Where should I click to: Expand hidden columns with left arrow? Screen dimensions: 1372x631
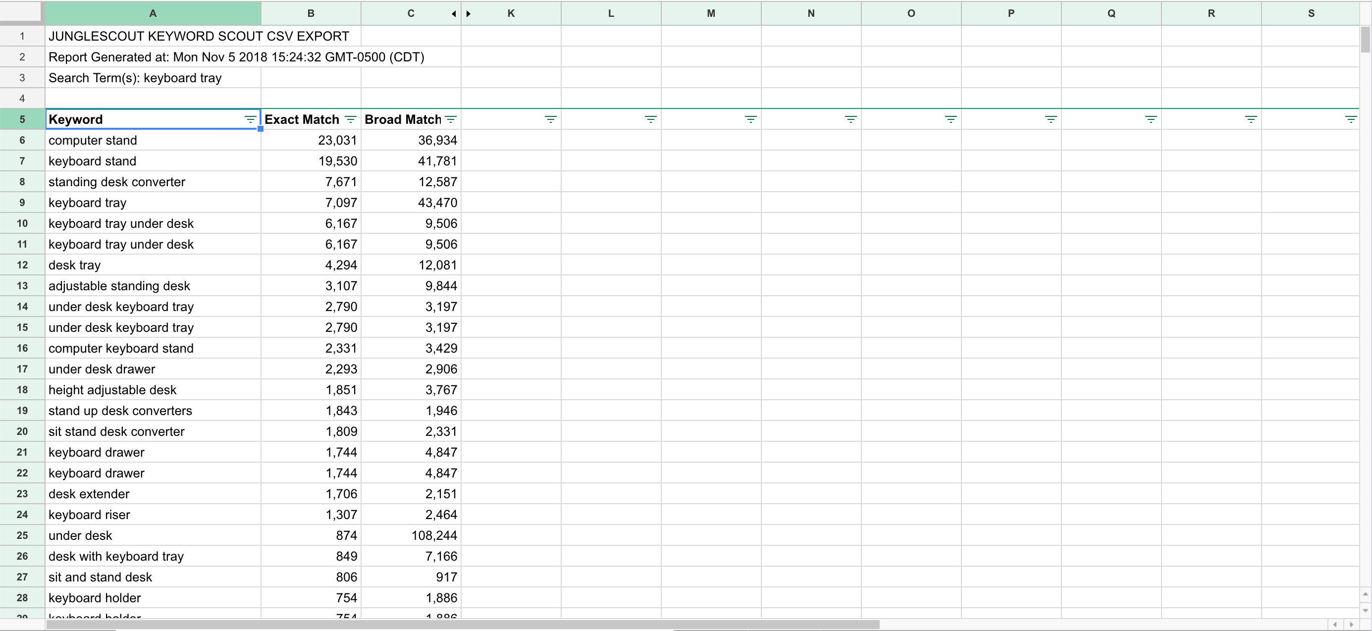[454, 14]
